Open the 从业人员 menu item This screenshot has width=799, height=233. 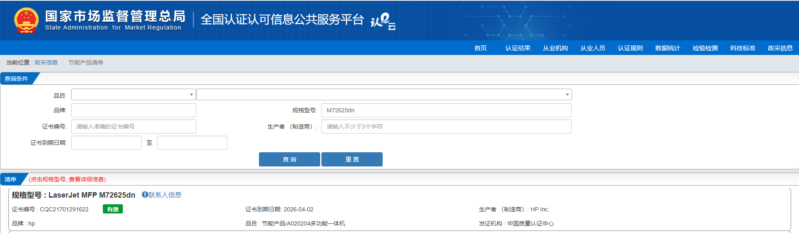(593, 48)
